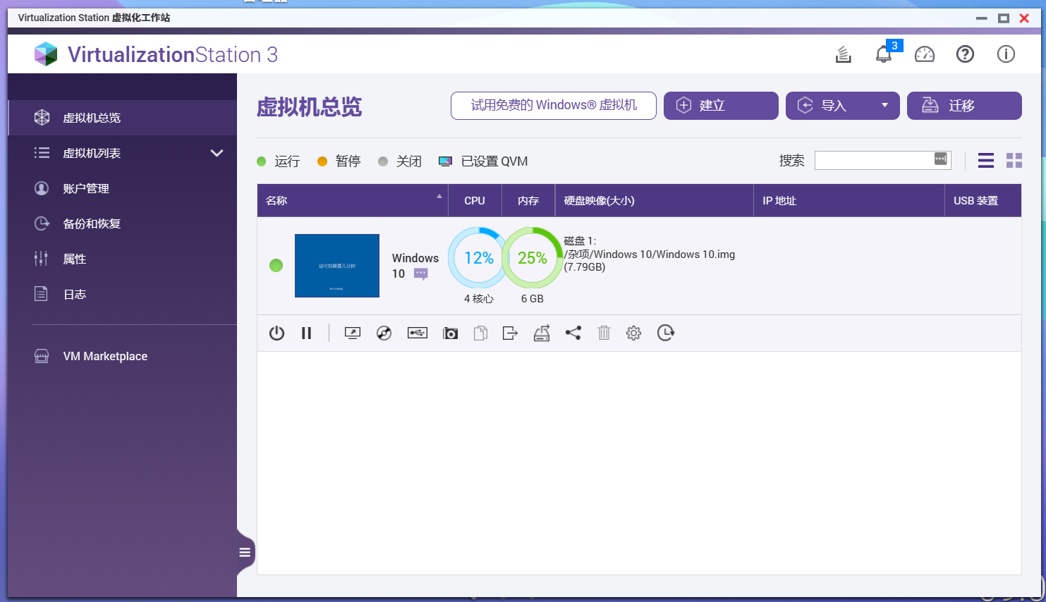Open the Windows 10 VM screen thumbnail
Viewport: 1046px width, 602px height.
coord(337,266)
